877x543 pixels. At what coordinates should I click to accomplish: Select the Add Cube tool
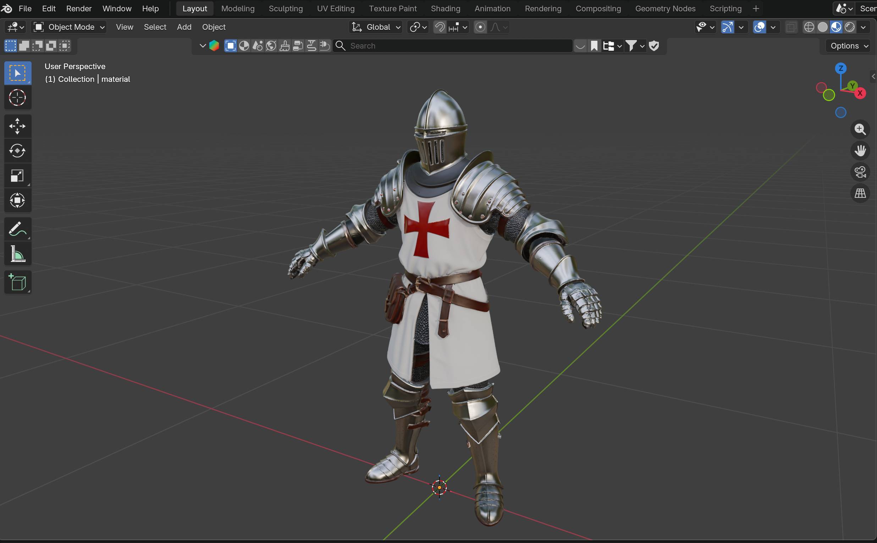17,282
